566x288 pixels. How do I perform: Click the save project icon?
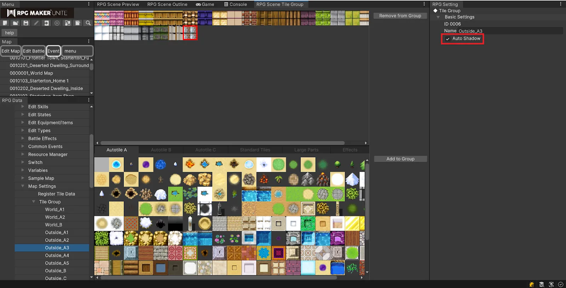pyautogui.click(x=26, y=23)
